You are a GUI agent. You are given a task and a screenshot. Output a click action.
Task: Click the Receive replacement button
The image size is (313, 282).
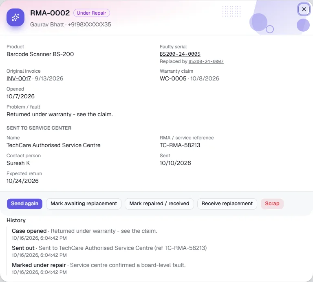click(x=227, y=204)
